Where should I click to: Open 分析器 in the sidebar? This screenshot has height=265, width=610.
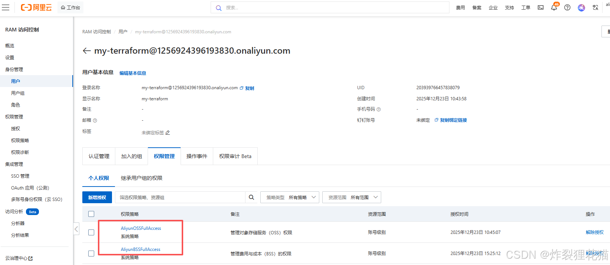point(18,224)
